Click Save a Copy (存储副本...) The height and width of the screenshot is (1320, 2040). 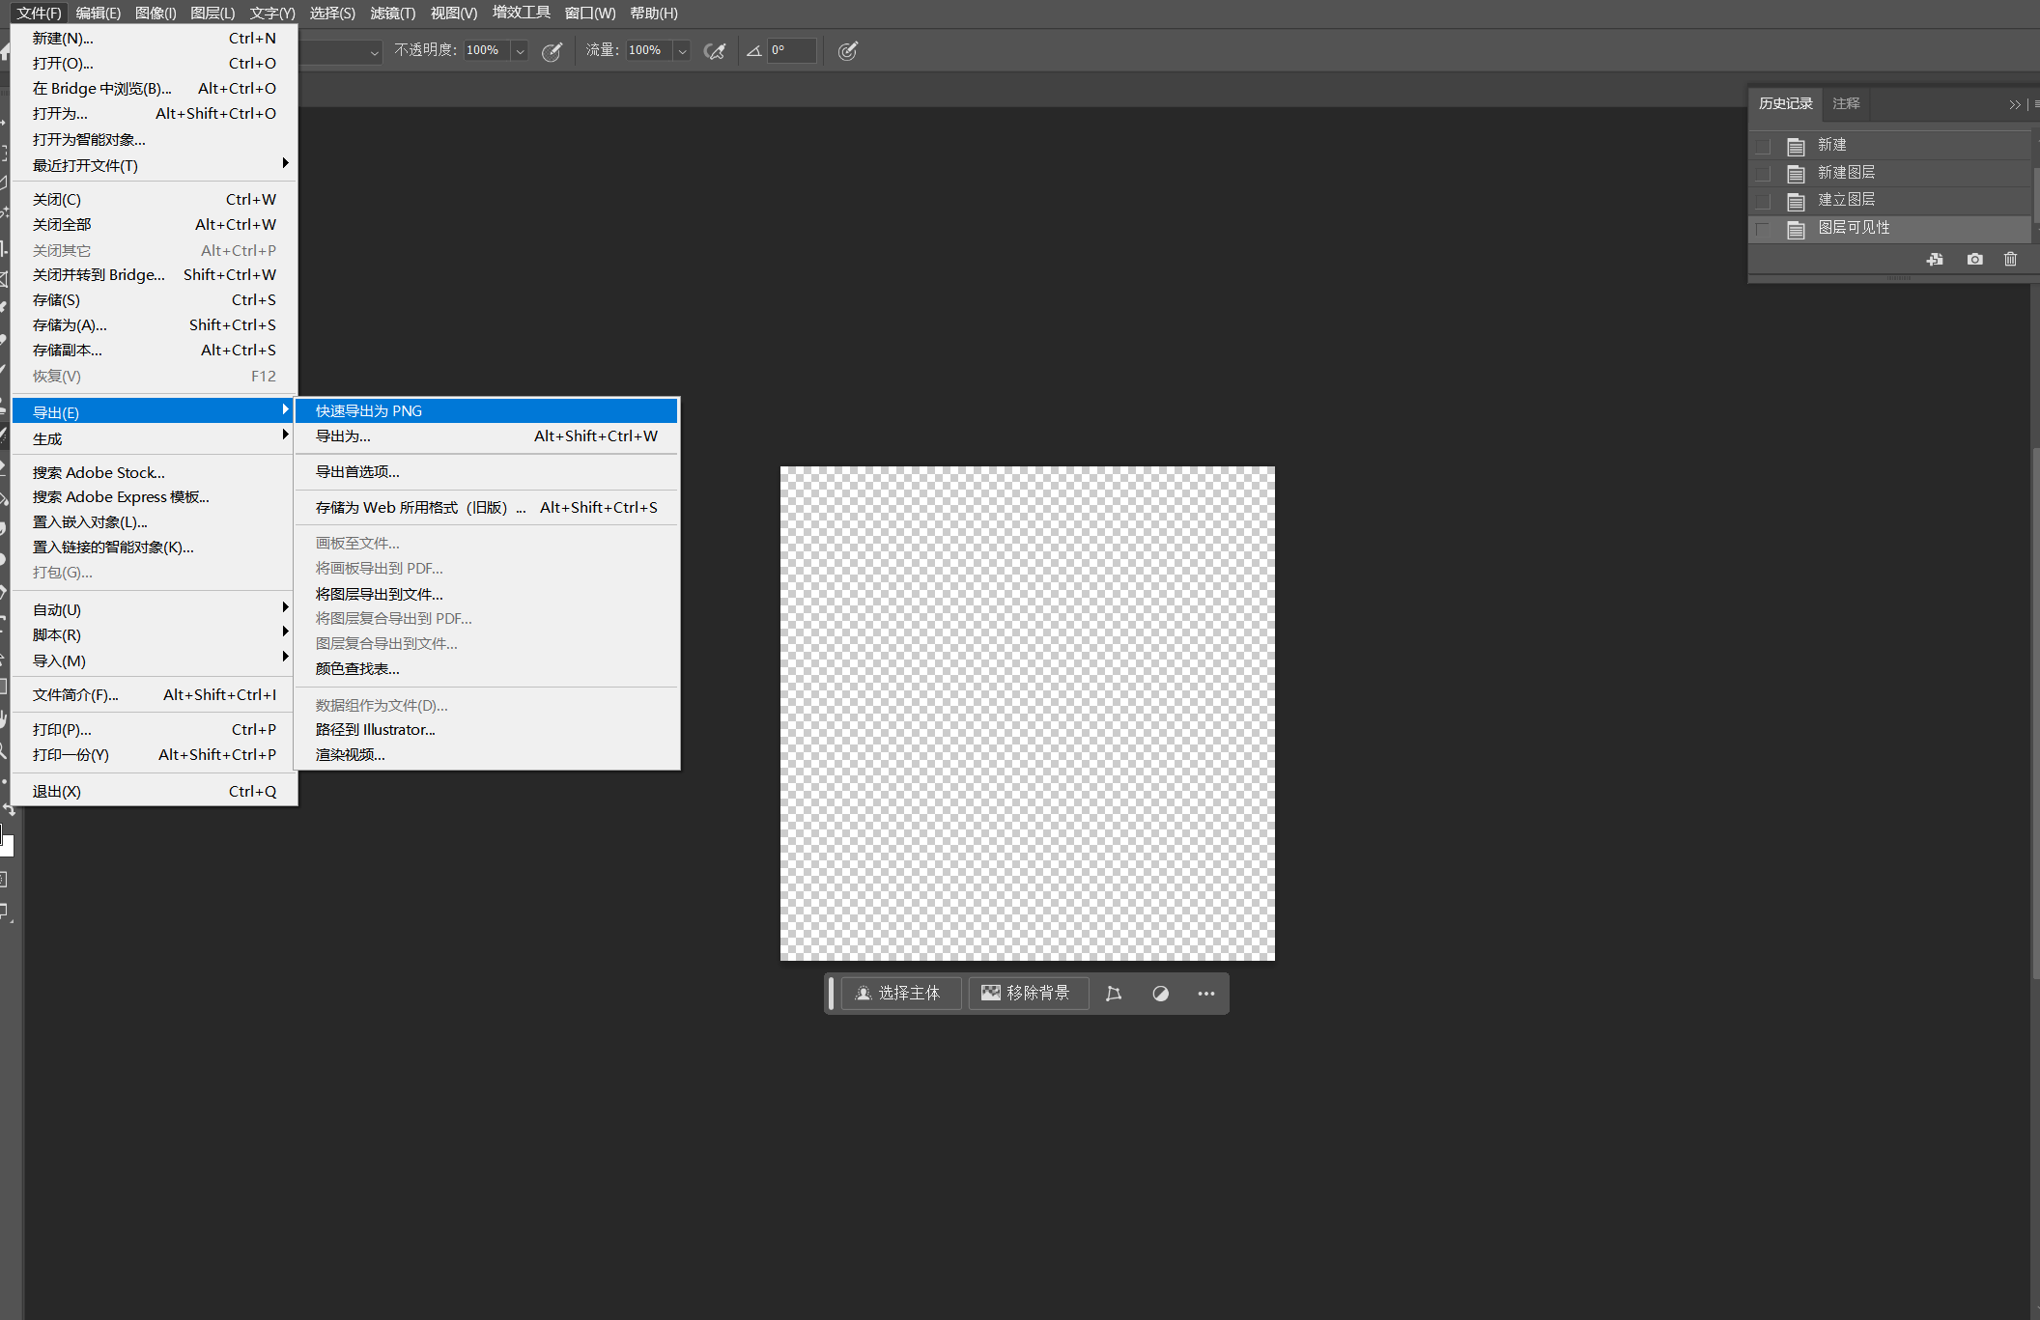point(154,351)
